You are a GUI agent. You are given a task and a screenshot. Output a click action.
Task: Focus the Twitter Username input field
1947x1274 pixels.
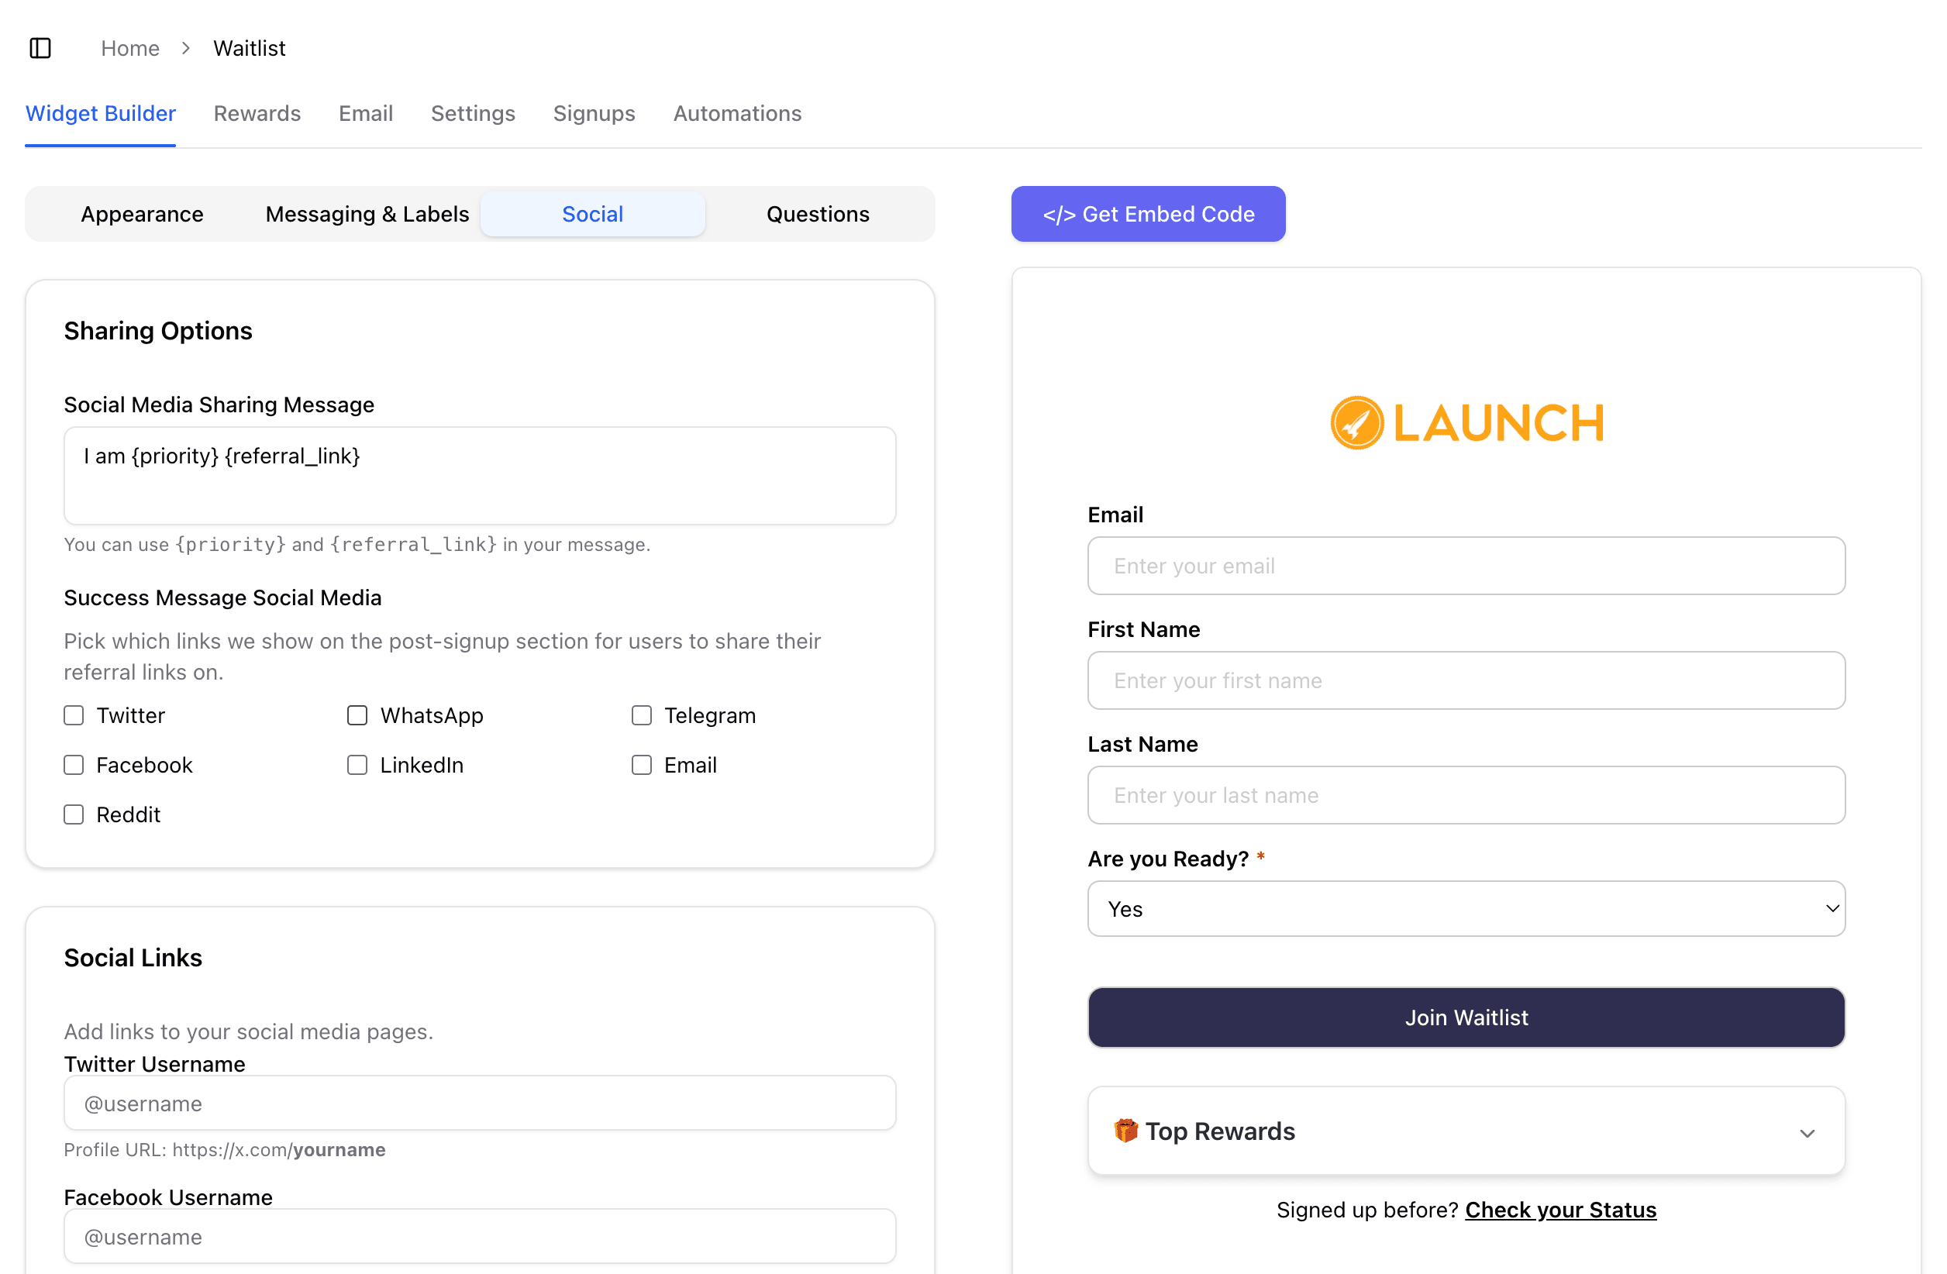(x=480, y=1103)
